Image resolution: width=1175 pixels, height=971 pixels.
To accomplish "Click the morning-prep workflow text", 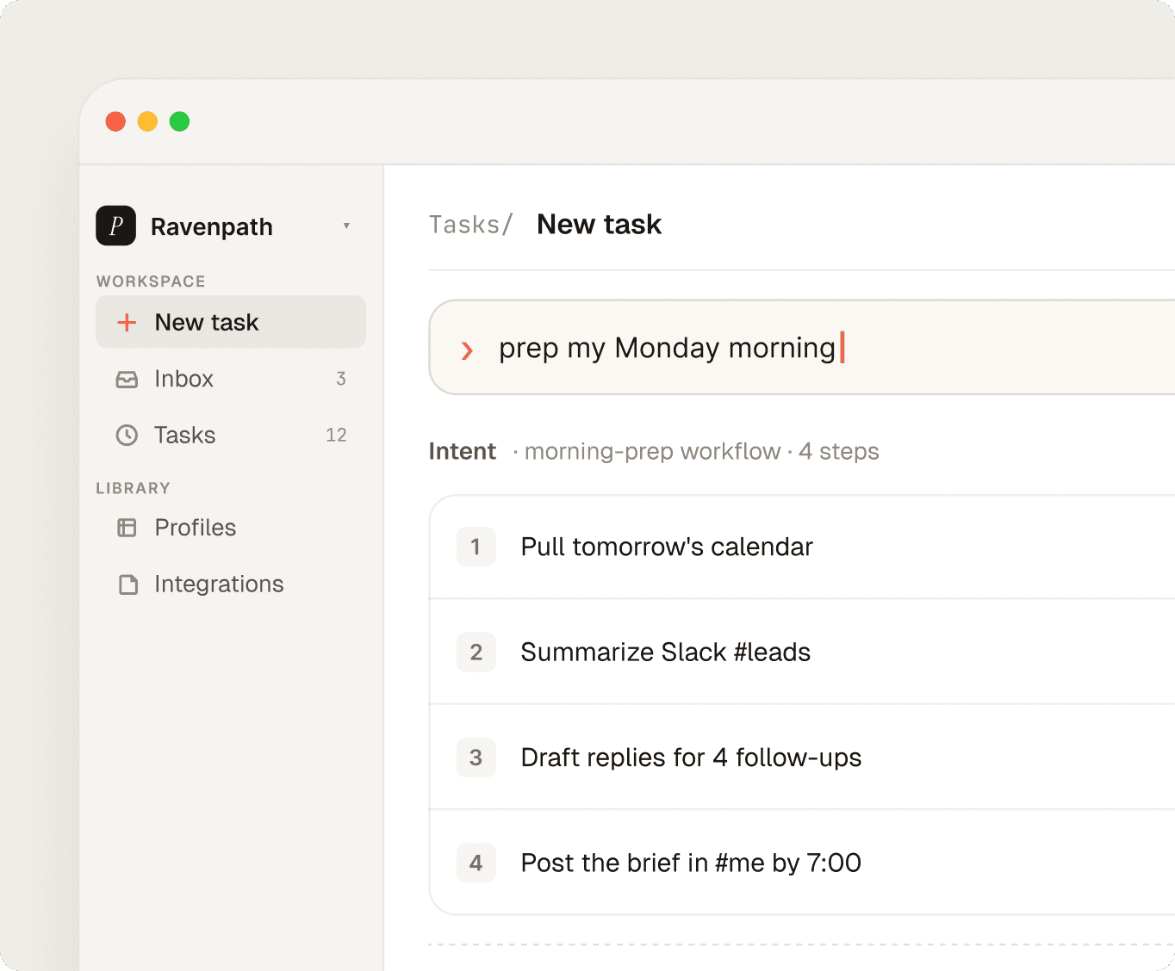I will tap(652, 451).
